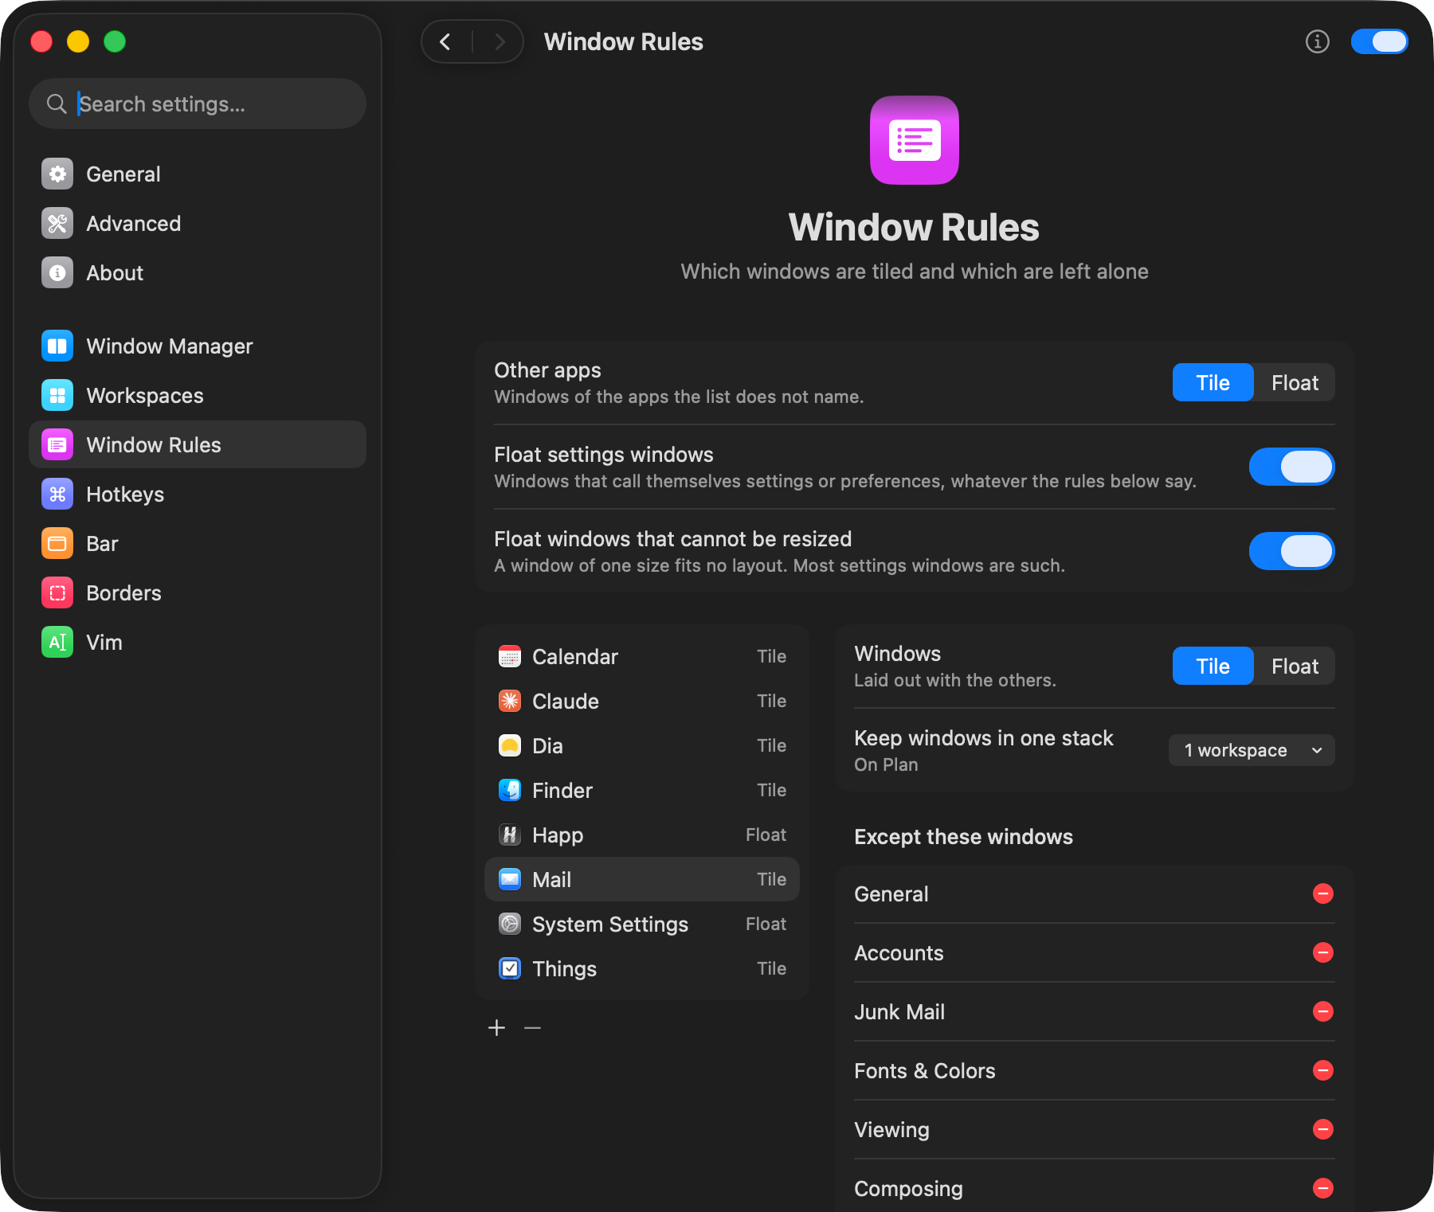Select the Happ app rule

642,835
